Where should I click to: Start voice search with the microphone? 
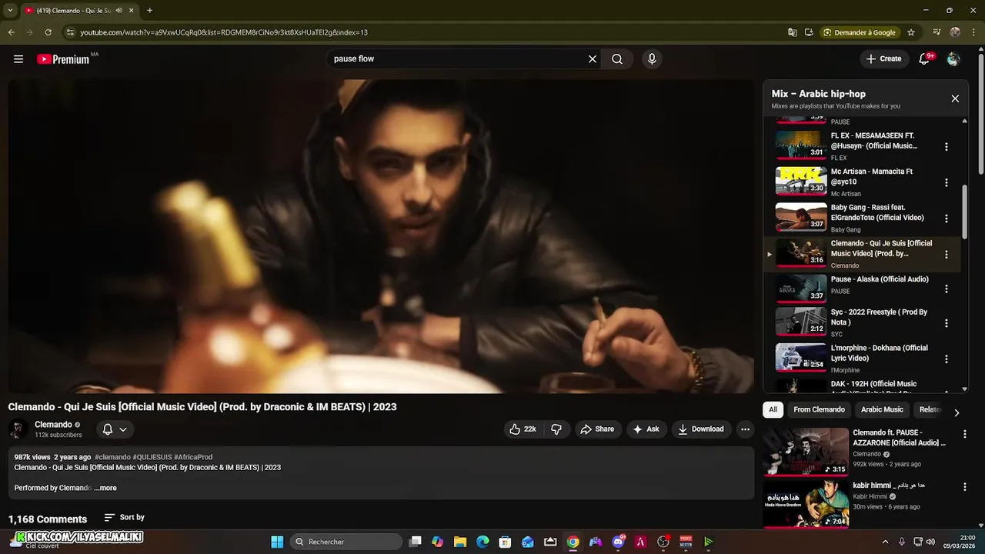click(x=652, y=58)
